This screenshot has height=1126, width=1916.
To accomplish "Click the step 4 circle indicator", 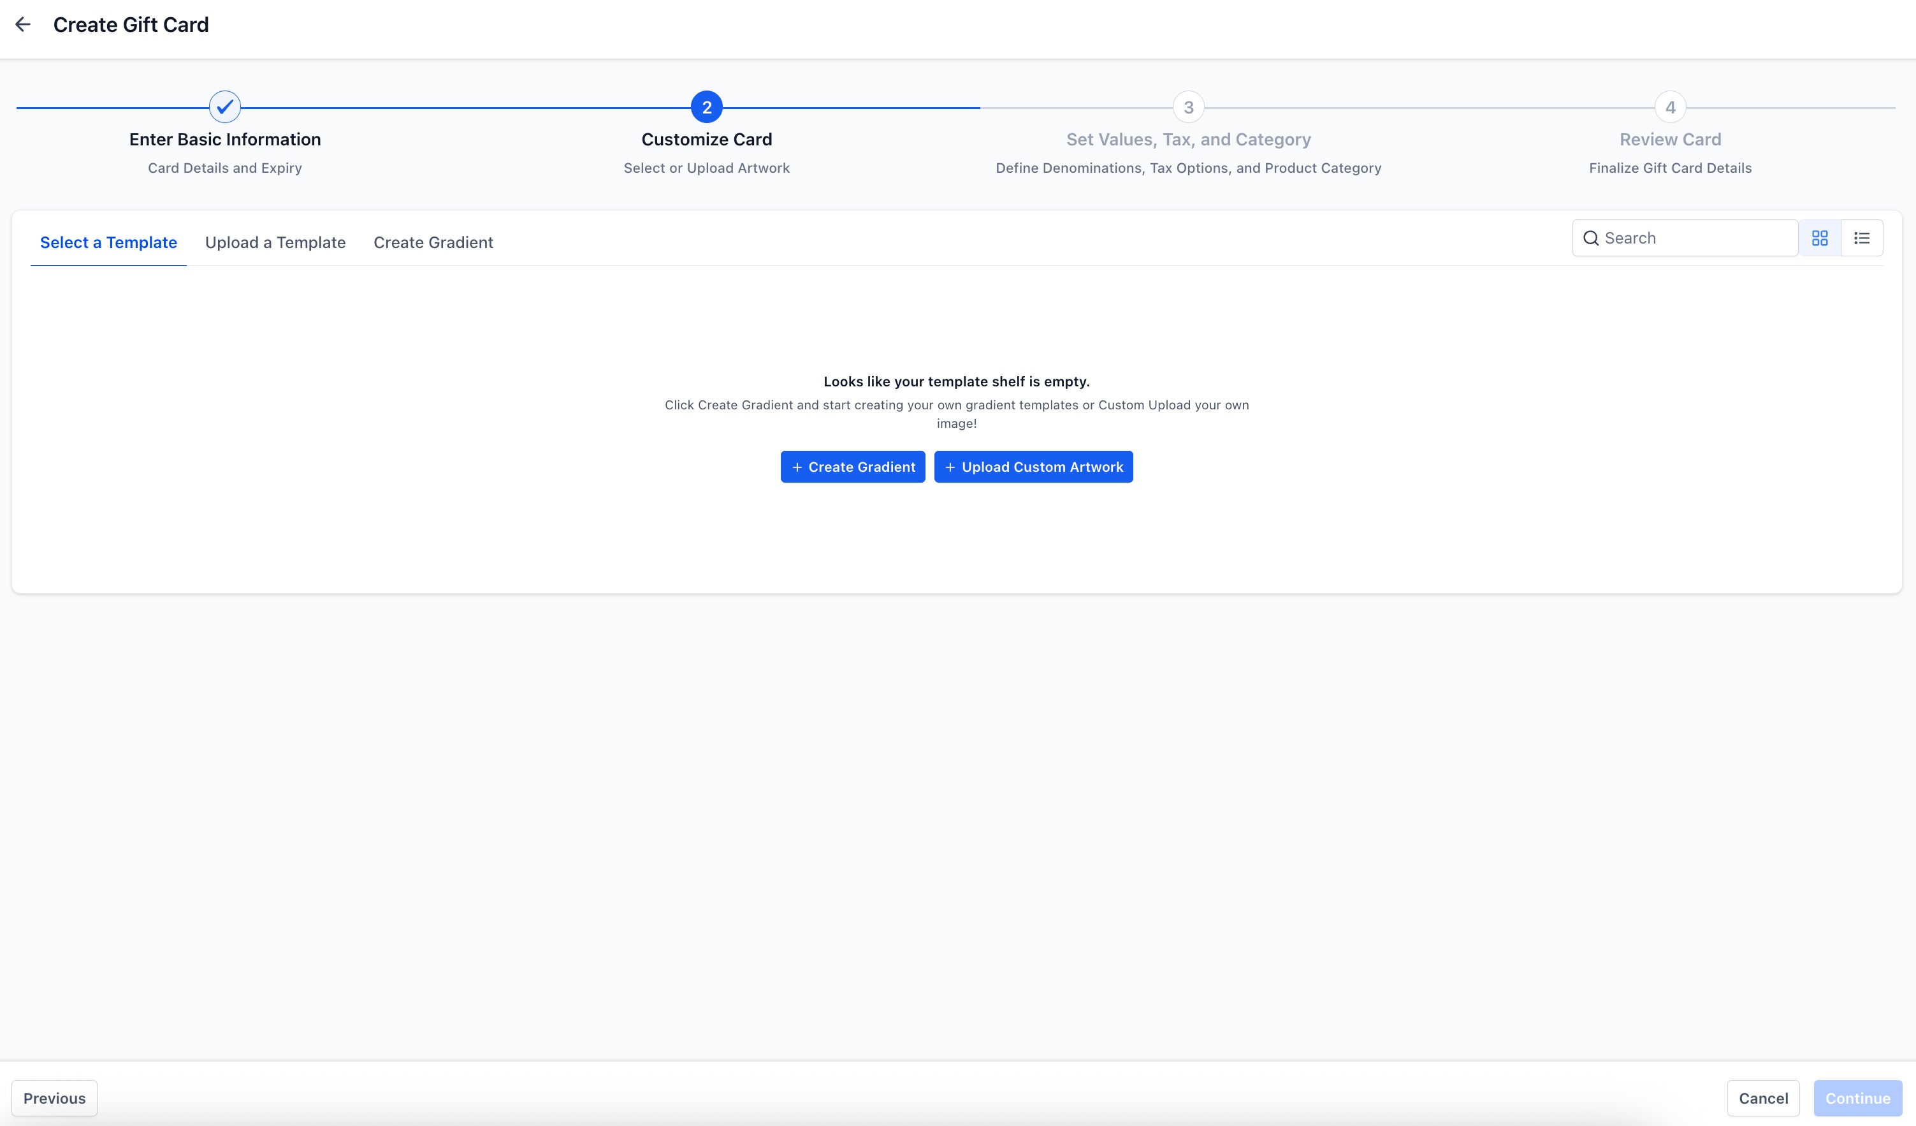I will pos(1670,107).
